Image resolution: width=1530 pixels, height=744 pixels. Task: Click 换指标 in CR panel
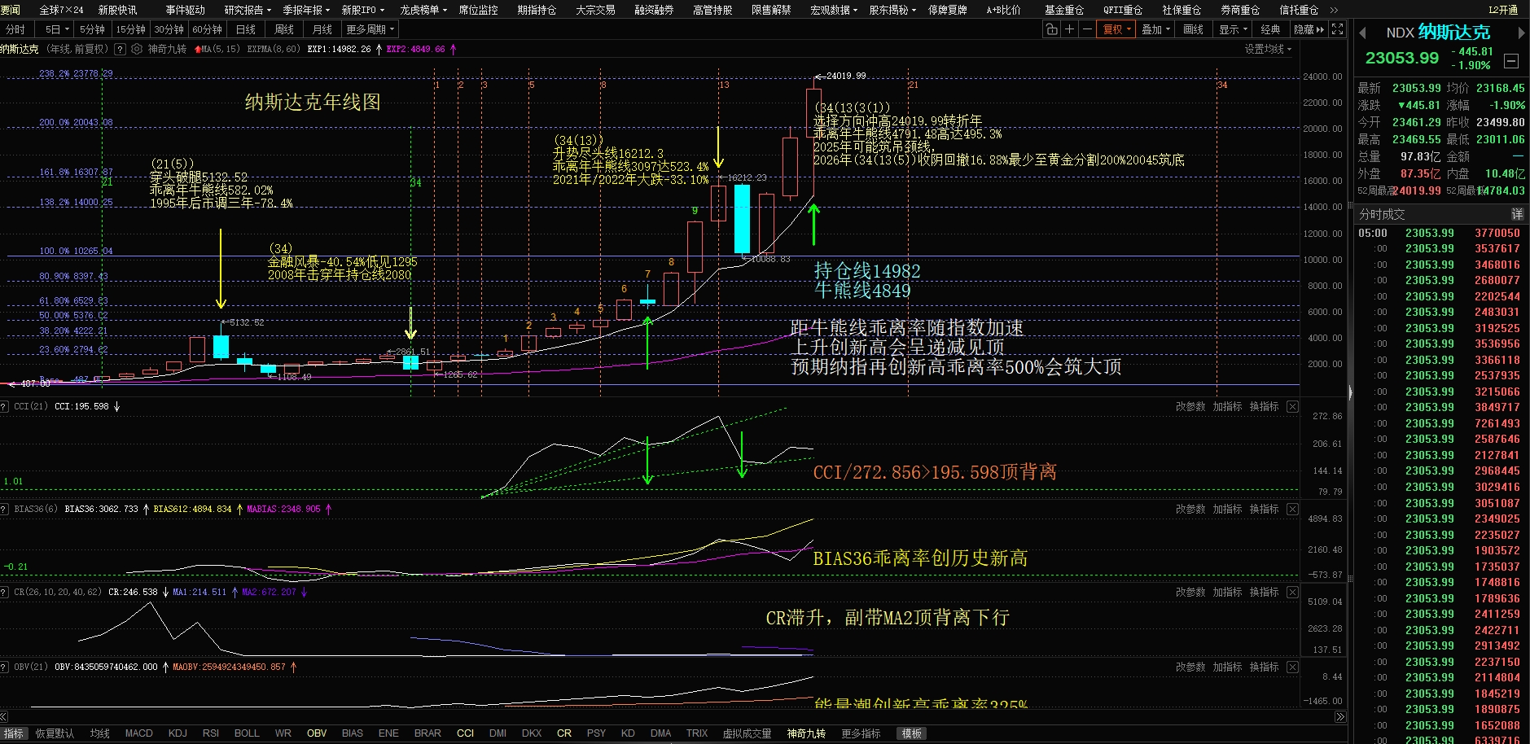pyautogui.click(x=1264, y=592)
